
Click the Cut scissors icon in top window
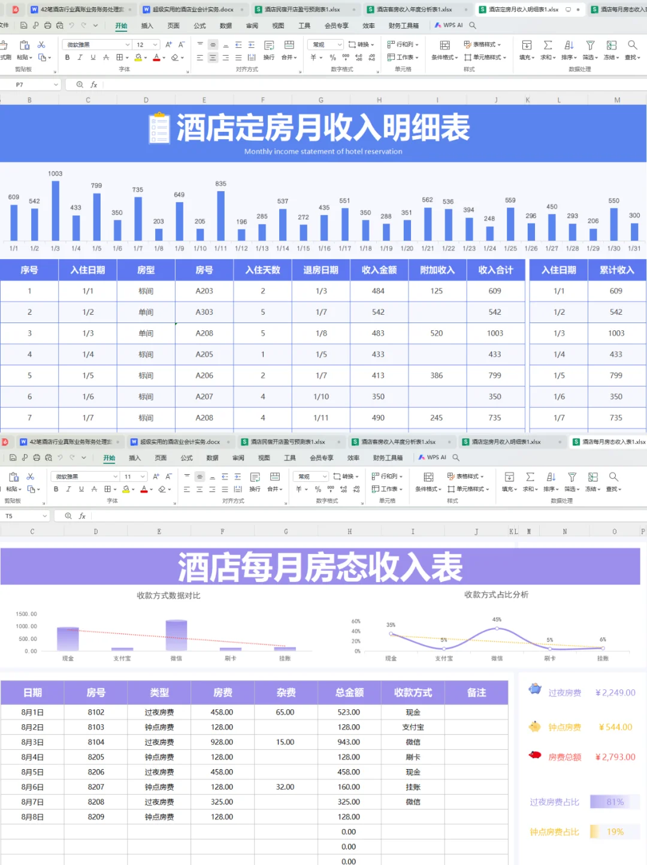pyautogui.click(x=41, y=45)
